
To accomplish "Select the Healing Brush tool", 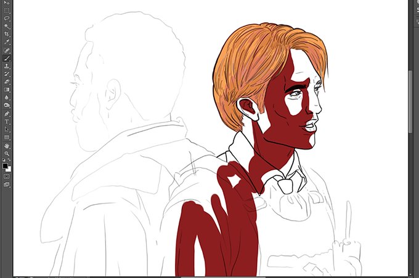I will tap(6, 50).
